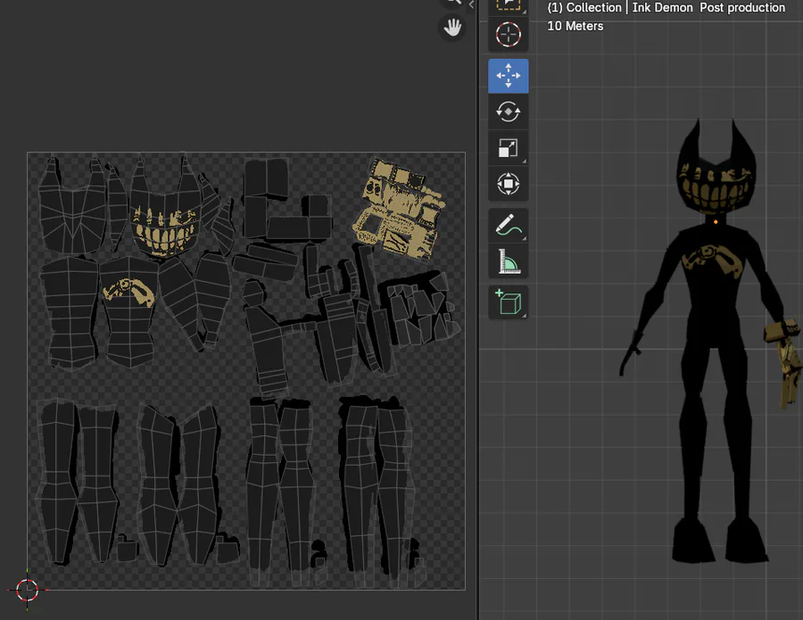Select the Measure ruler tool
The height and width of the screenshot is (620, 803).
tap(508, 261)
